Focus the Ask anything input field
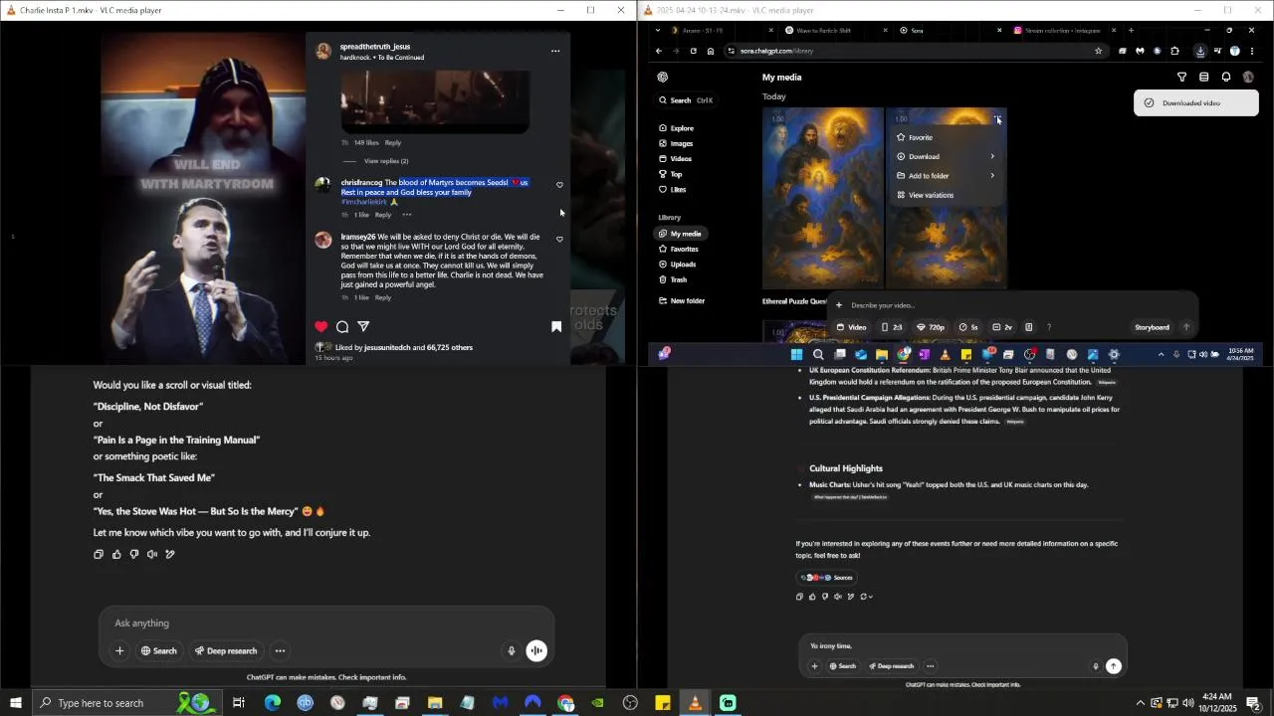Image resolution: width=1274 pixels, height=716 pixels. (325, 624)
